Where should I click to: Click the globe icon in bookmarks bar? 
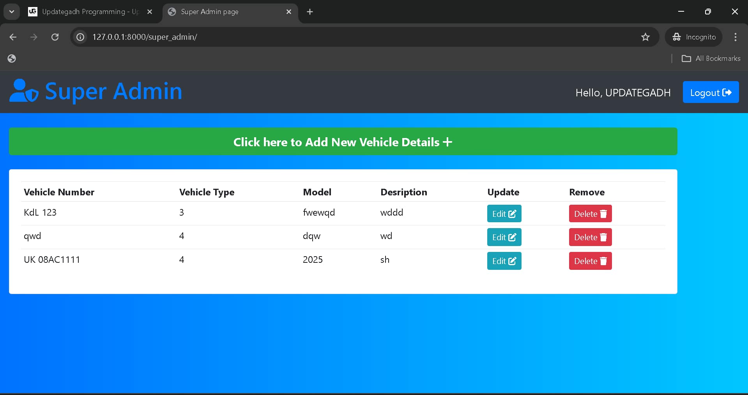12,58
